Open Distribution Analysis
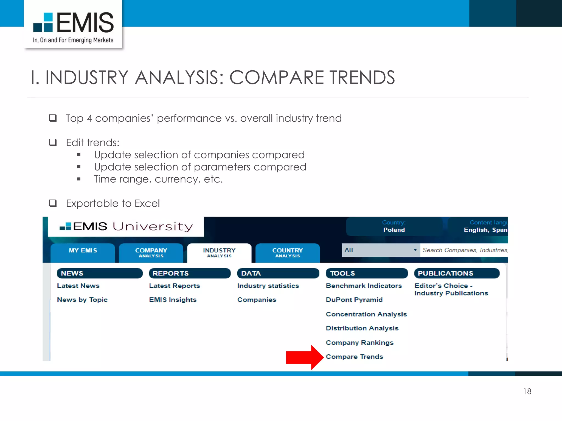This screenshot has height=421, width=562. coord(362,328)
